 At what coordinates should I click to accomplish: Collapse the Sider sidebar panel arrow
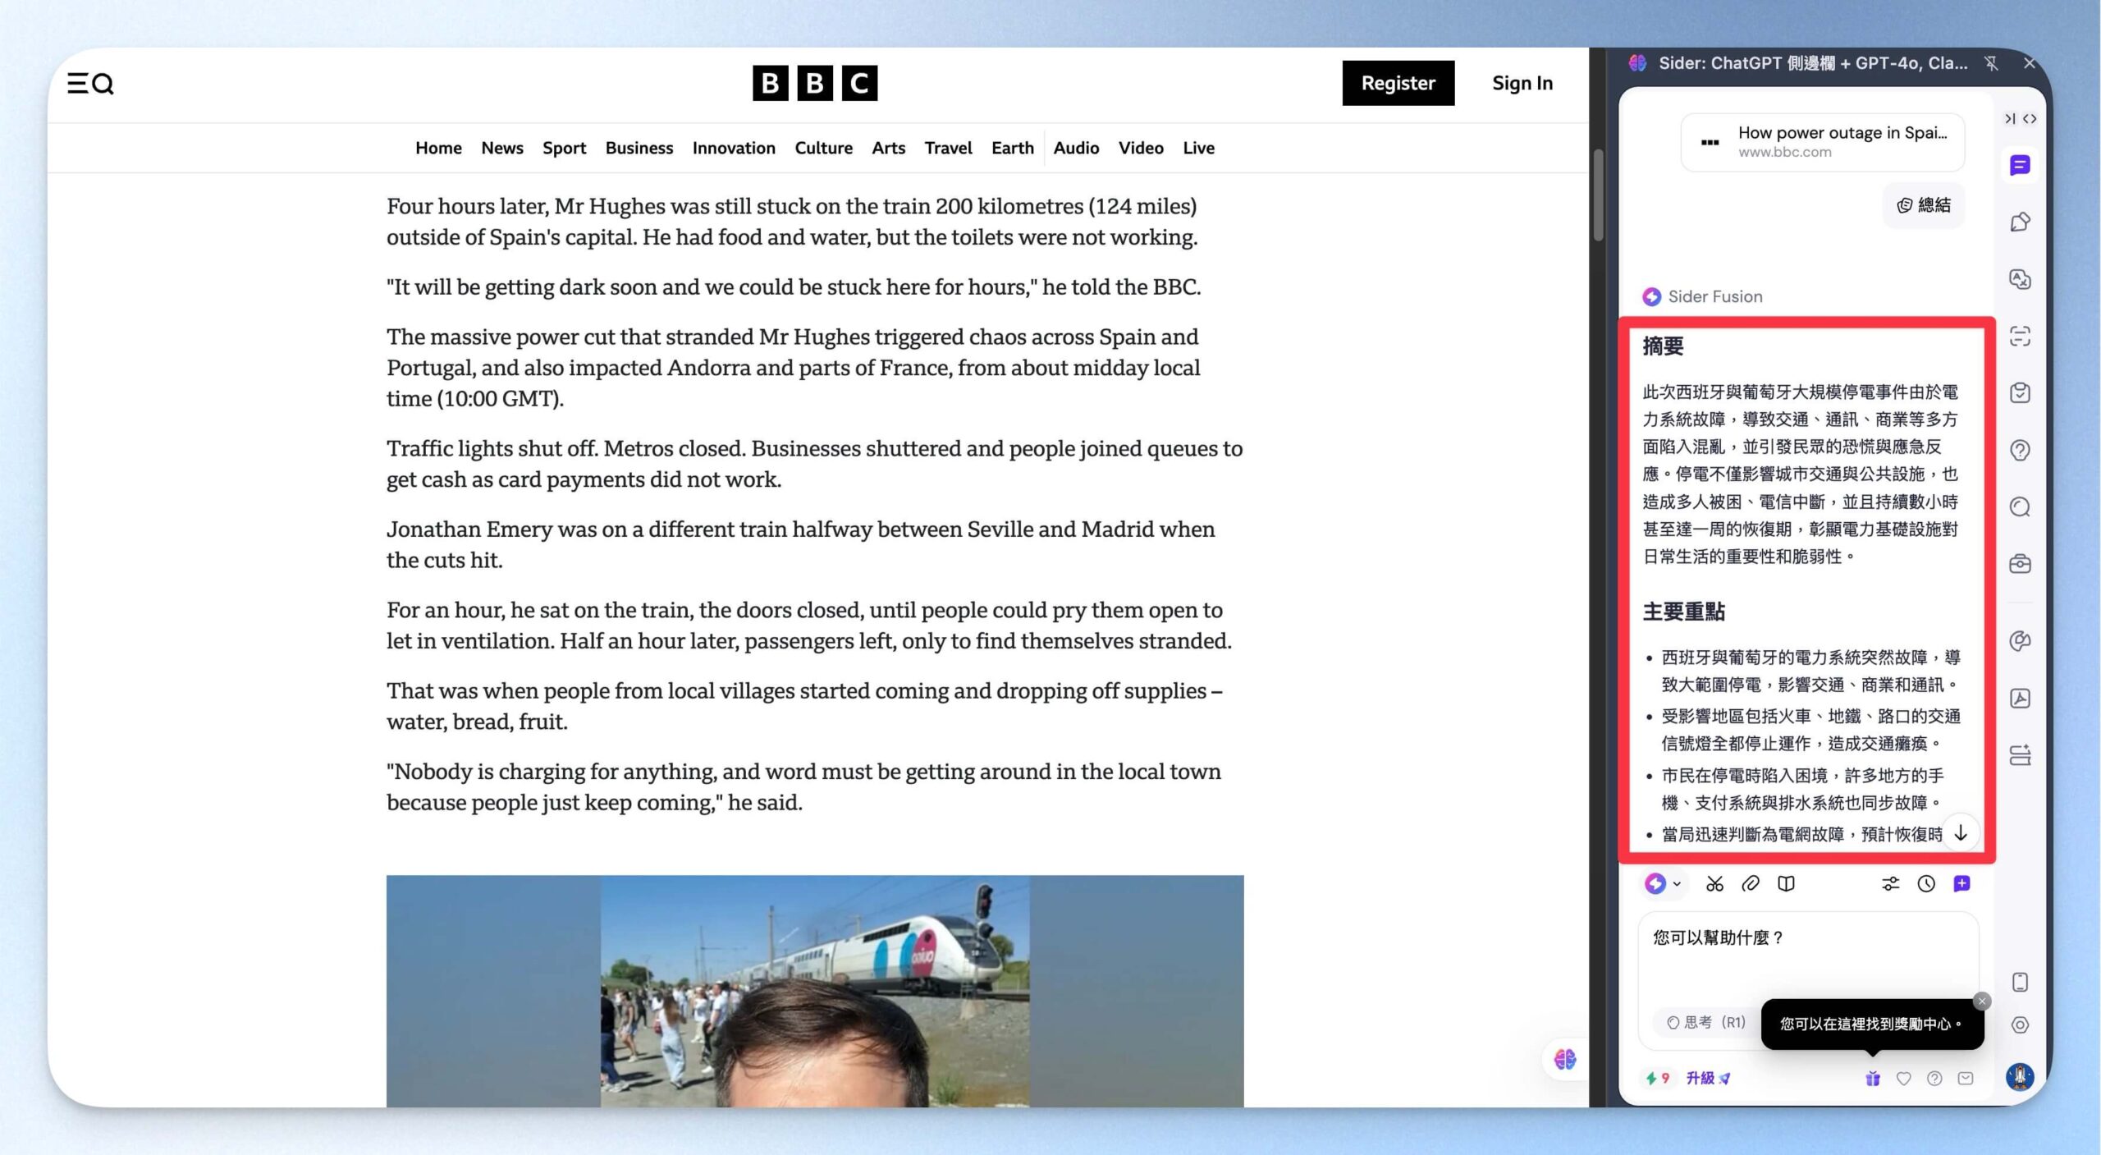tap(2010, 119)
